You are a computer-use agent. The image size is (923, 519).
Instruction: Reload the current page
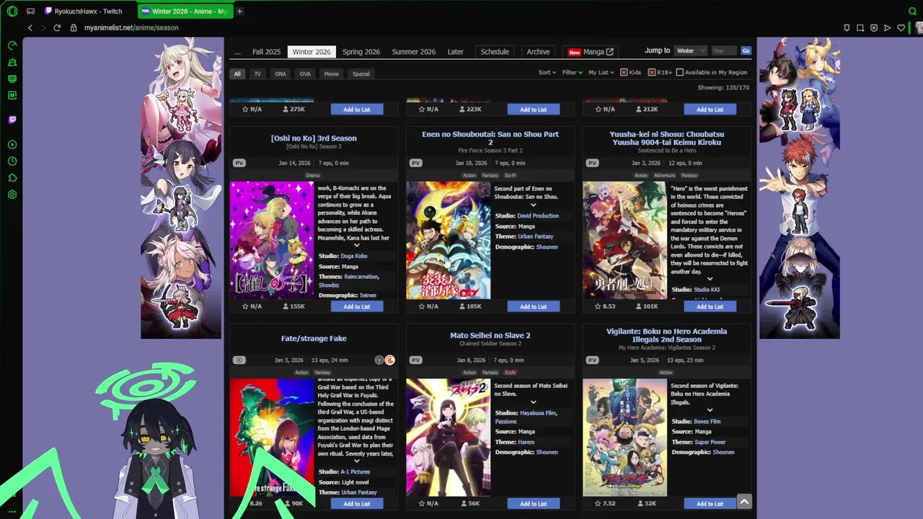57,27
